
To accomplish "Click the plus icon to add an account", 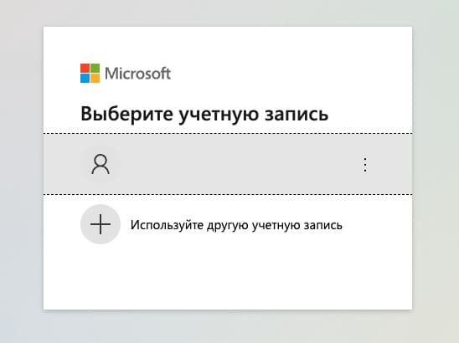I will pos(101,224).
